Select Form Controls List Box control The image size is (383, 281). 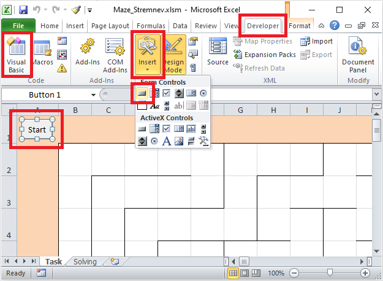click(191, 93)
